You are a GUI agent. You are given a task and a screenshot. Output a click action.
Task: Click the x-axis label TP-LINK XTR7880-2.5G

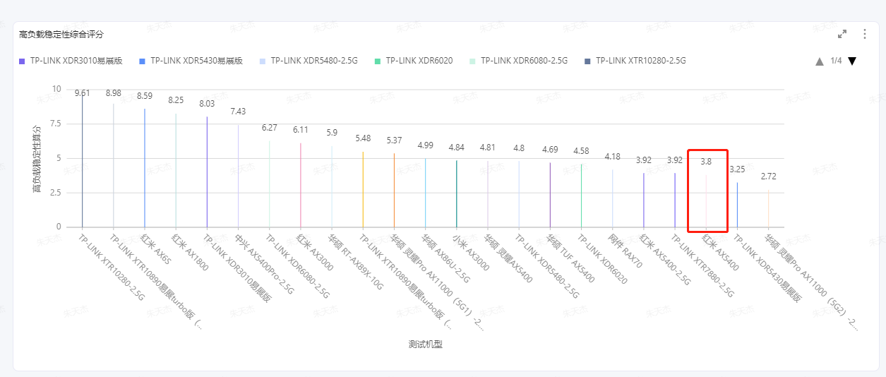coord(702,266)
